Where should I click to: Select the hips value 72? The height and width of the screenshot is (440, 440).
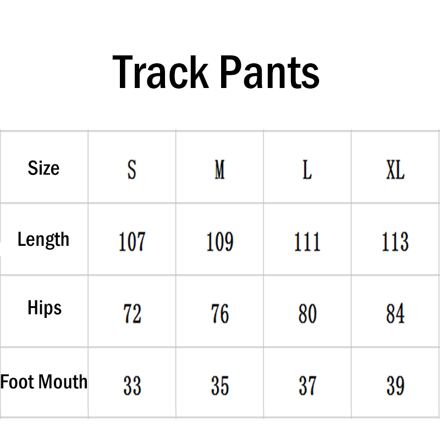132,314
